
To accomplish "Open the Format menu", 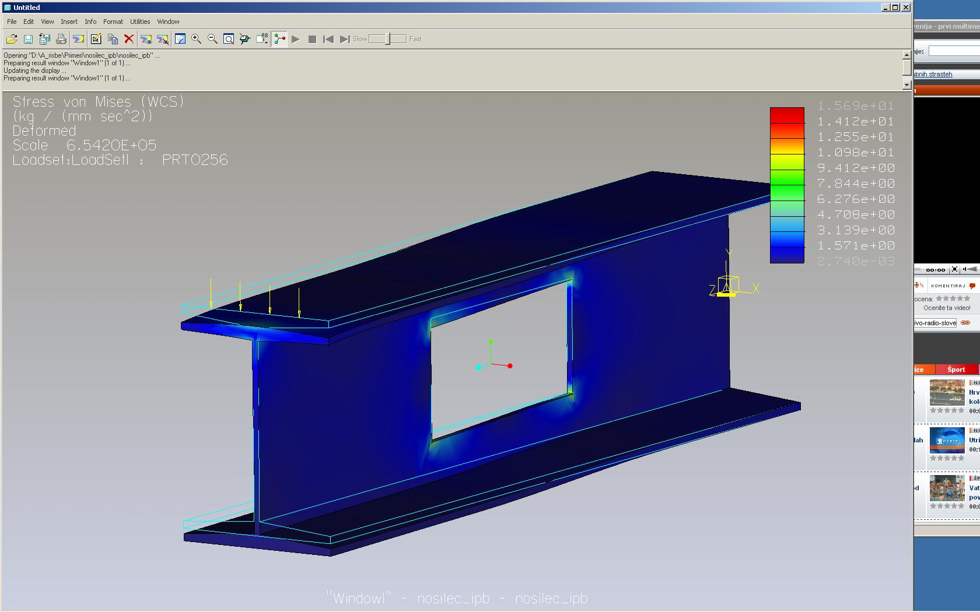I will pos(113,22).
